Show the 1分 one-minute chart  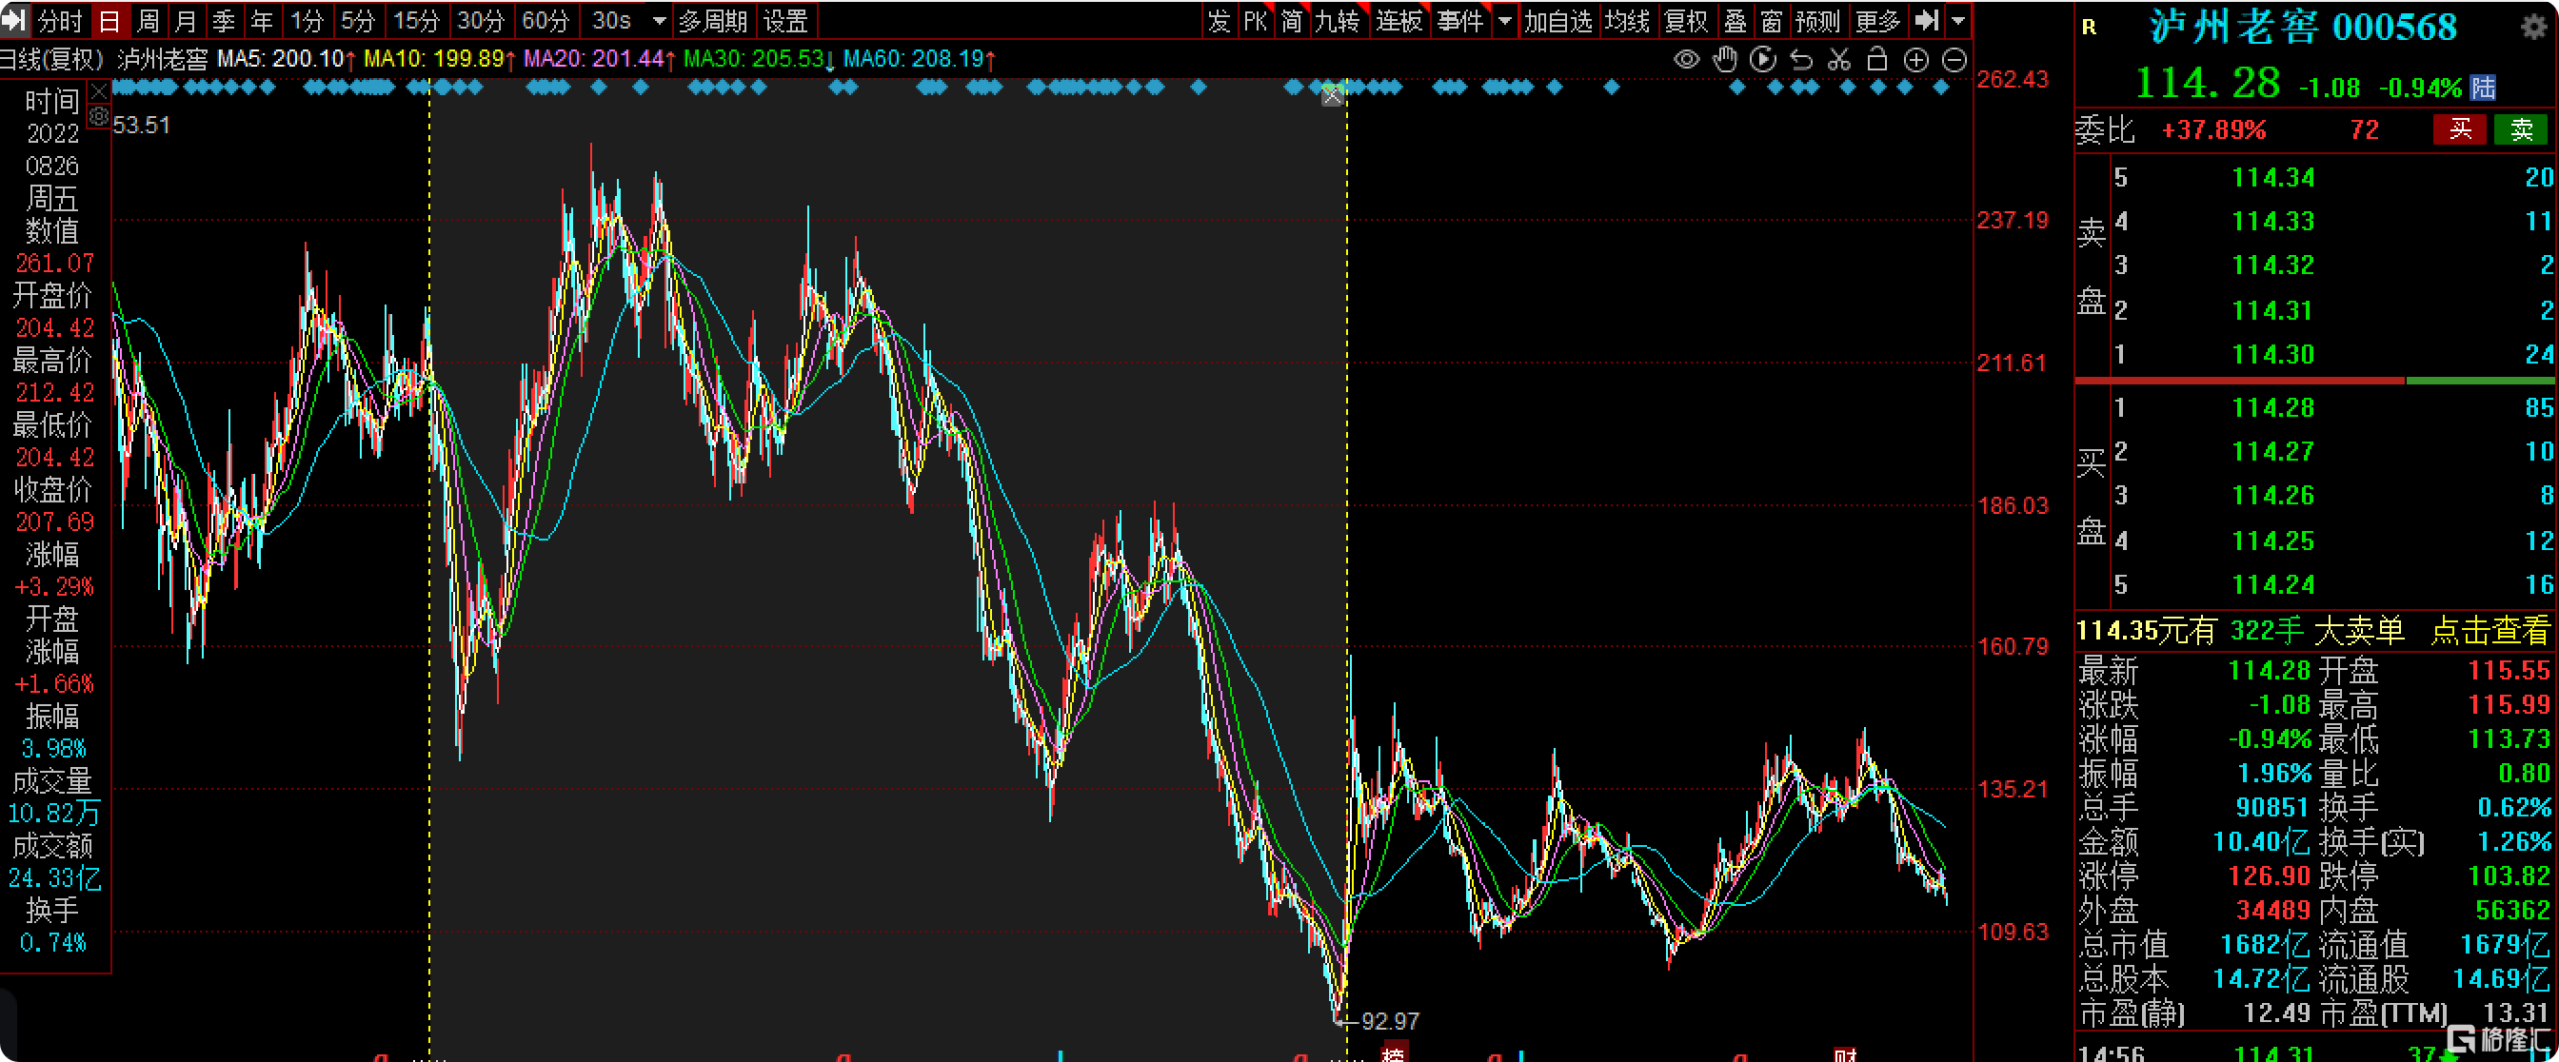click(x=307, y=21)
